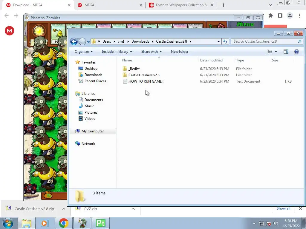This screenshot has width=306, height=229.
Task: Click the shovel slot in Plants vs. Zombies
Action: (x=217, y=25)
